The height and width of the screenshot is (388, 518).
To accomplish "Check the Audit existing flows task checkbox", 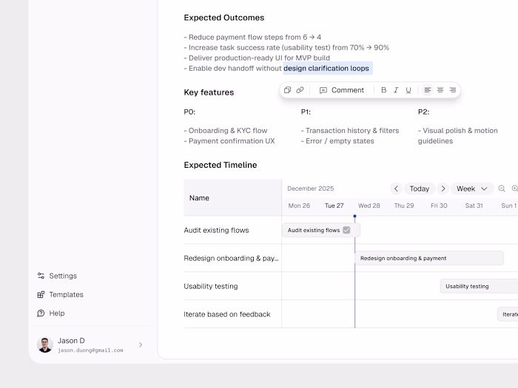I will [346, 230].
